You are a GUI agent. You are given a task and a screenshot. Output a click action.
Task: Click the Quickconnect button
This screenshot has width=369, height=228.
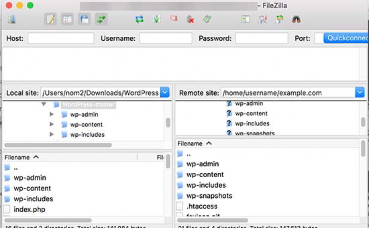(346, 38)
